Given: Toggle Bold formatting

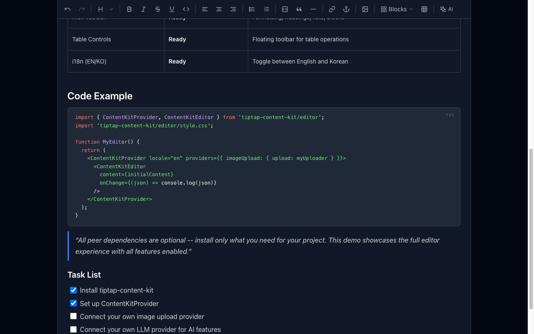Looking at the screenshot, I should 129,9.
